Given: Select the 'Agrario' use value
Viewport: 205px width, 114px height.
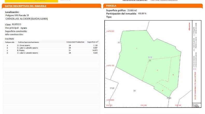Looking at the screenshot, I should (24, 28).
